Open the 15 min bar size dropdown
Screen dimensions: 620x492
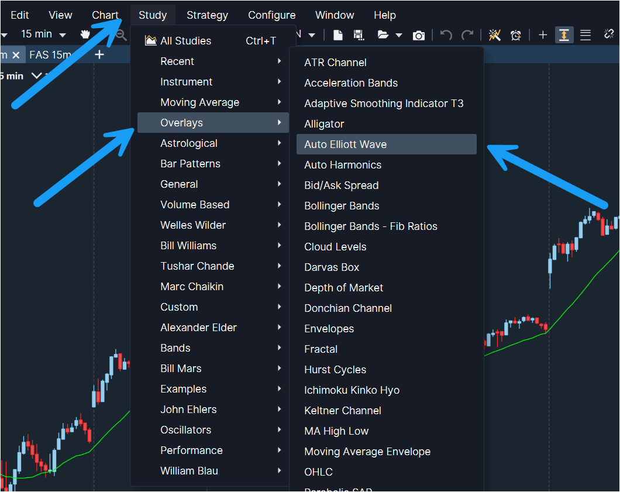click(x=43, y=35)
